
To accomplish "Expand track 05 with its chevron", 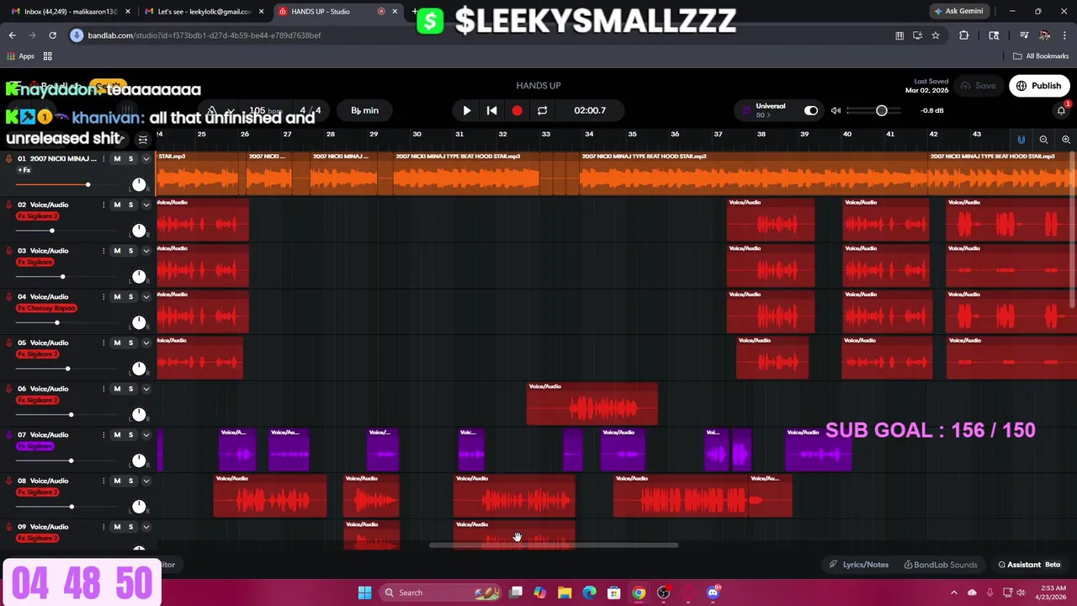I will [x=146, y=343].
